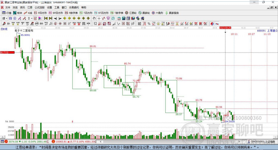Click the 11-13 time cycle marker

[x=267, y=34]
